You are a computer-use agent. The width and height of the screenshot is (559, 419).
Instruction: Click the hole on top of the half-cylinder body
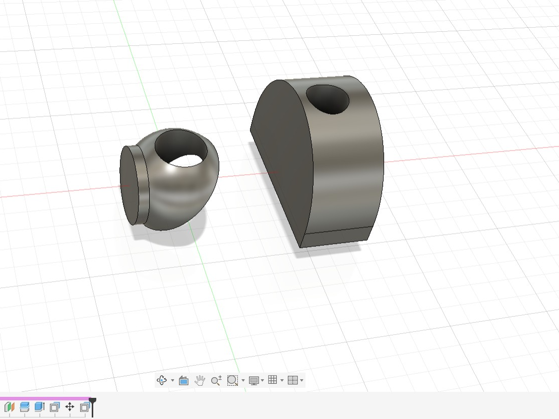(x=328, y=99)
